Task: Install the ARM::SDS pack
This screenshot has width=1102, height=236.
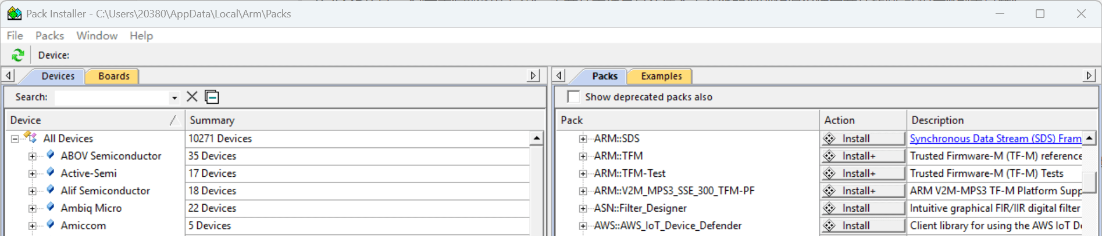Action: point(862,139)
